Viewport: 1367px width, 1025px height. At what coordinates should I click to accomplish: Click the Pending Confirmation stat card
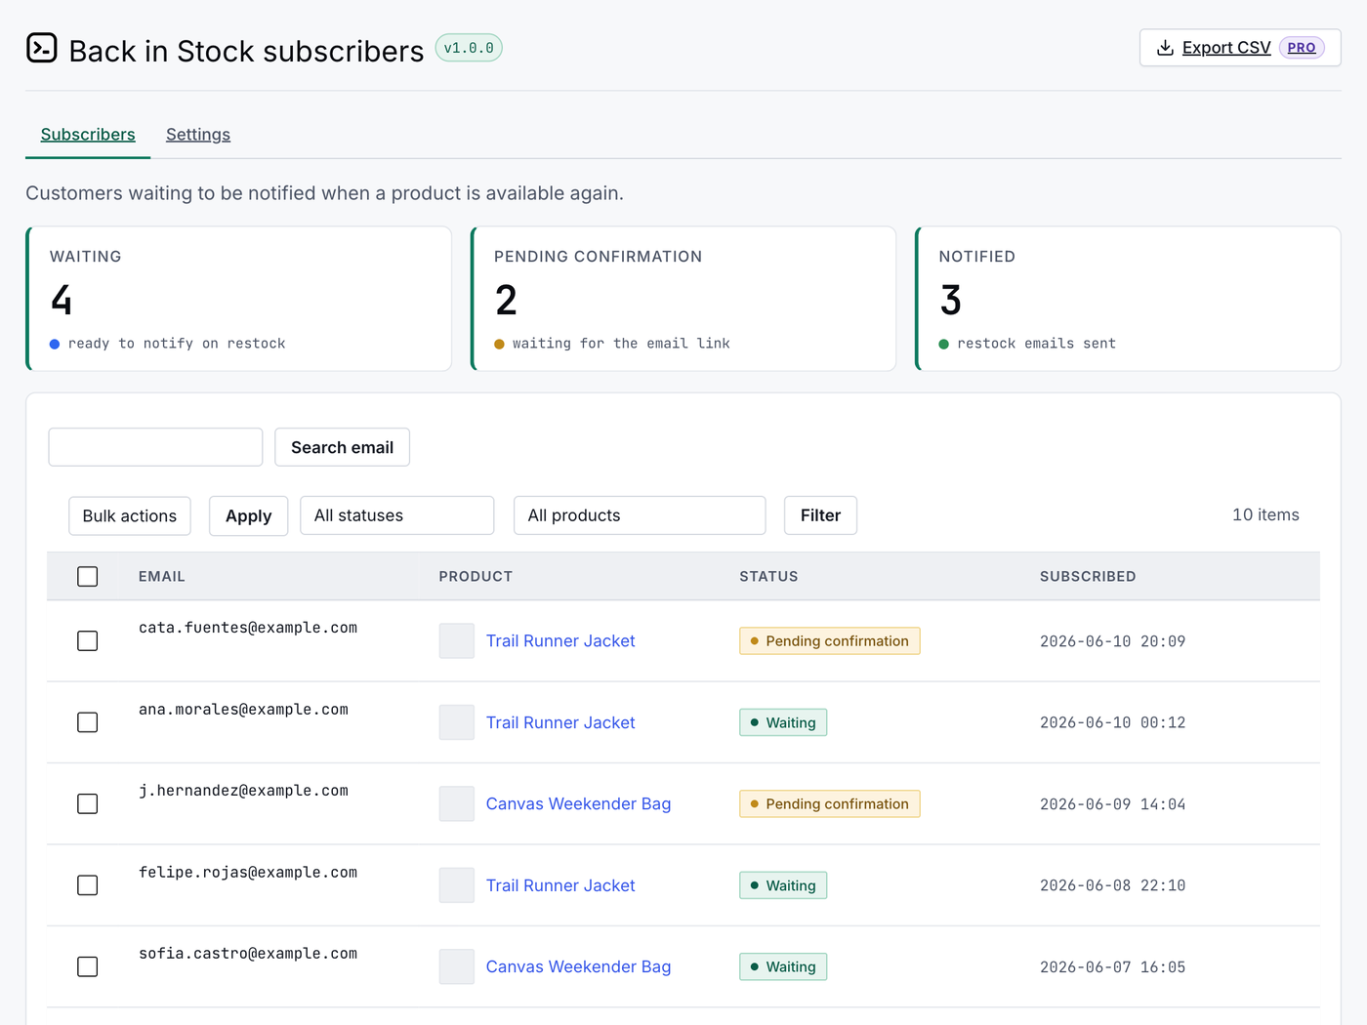coord(683,299)
